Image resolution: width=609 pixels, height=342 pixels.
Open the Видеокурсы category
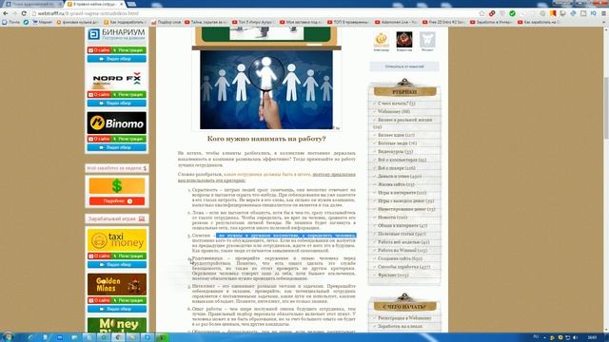[x=395, y=152]
